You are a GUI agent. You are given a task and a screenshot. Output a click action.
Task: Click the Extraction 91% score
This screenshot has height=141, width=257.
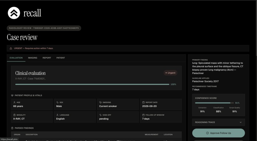click(x=202, y=111)
